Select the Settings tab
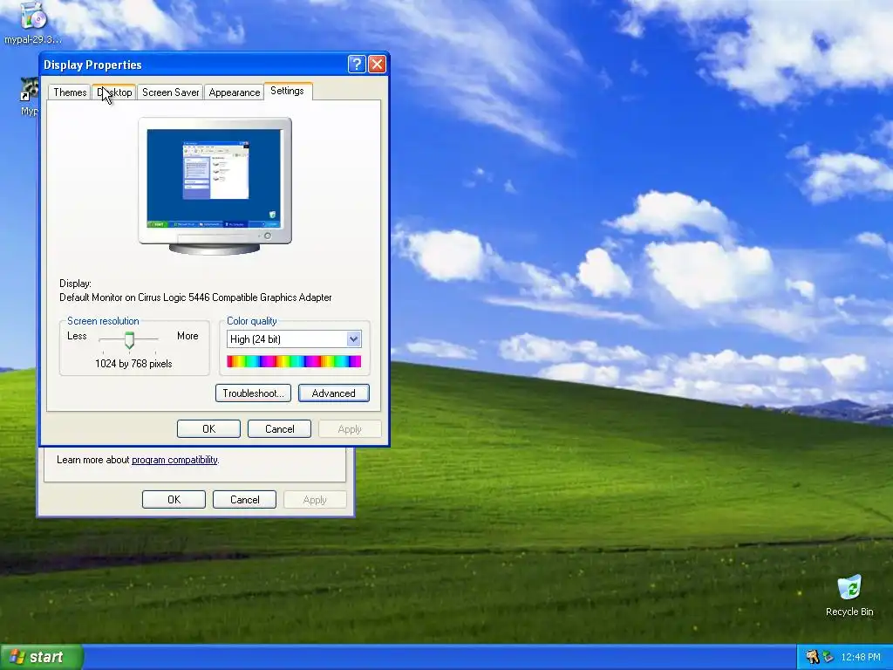The height and width of the screenshot is (670, 893). pyautogui.click(x=287, y=91)
